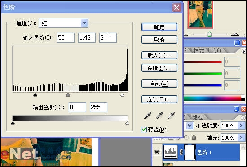Click the 取消 cancel button

[159, 40]
